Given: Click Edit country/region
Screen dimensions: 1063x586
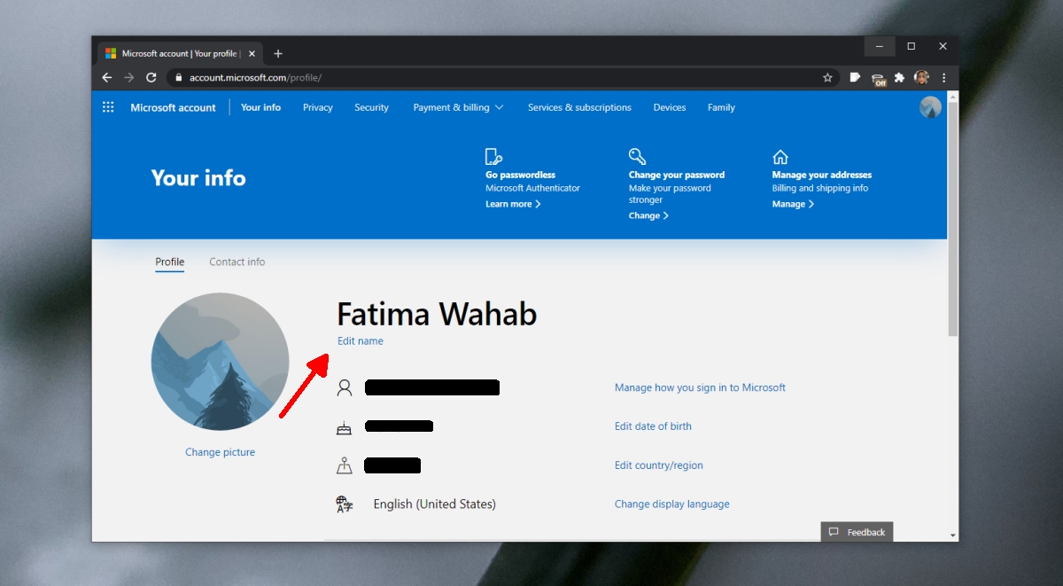Looking at the screenshot, I should tap(659, 465).
